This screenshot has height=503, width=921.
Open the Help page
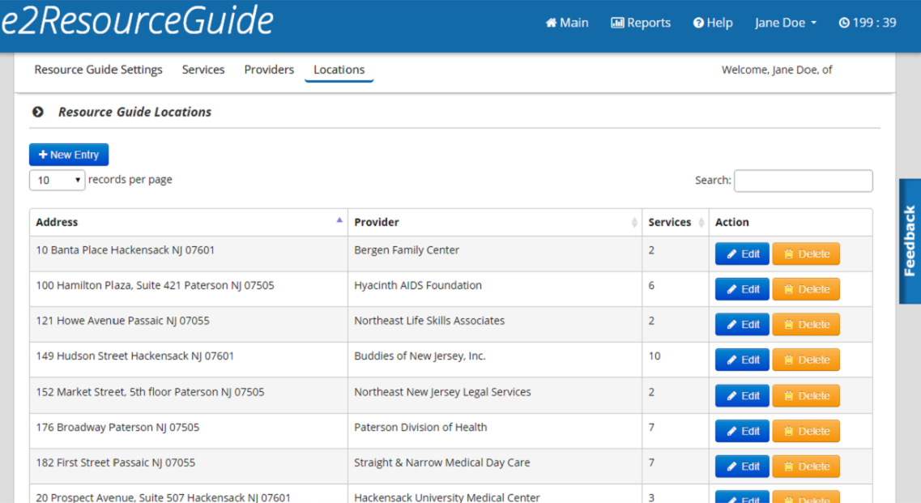pyautogui.click(x=713, y=23)
